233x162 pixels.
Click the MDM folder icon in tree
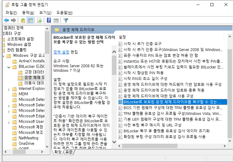coord(14,94)
